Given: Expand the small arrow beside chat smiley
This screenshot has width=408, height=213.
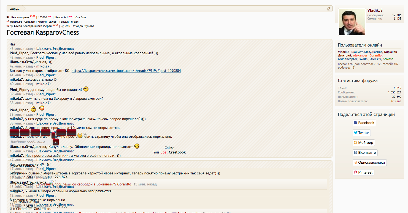Looking at the screenshot, I should [x=85, y=135].
